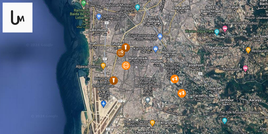Click the Liveuamap logo

[18, 18]
